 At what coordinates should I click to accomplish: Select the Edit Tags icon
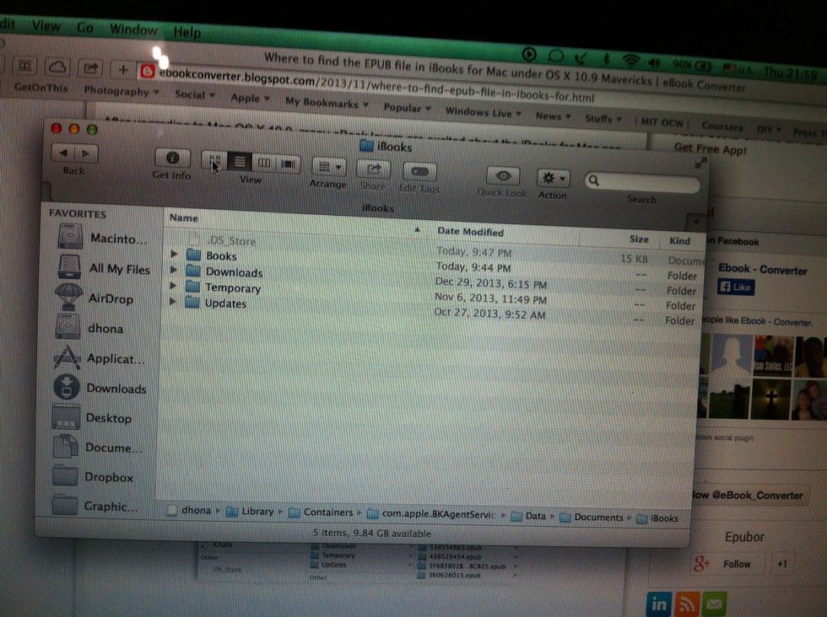(419, 169)
